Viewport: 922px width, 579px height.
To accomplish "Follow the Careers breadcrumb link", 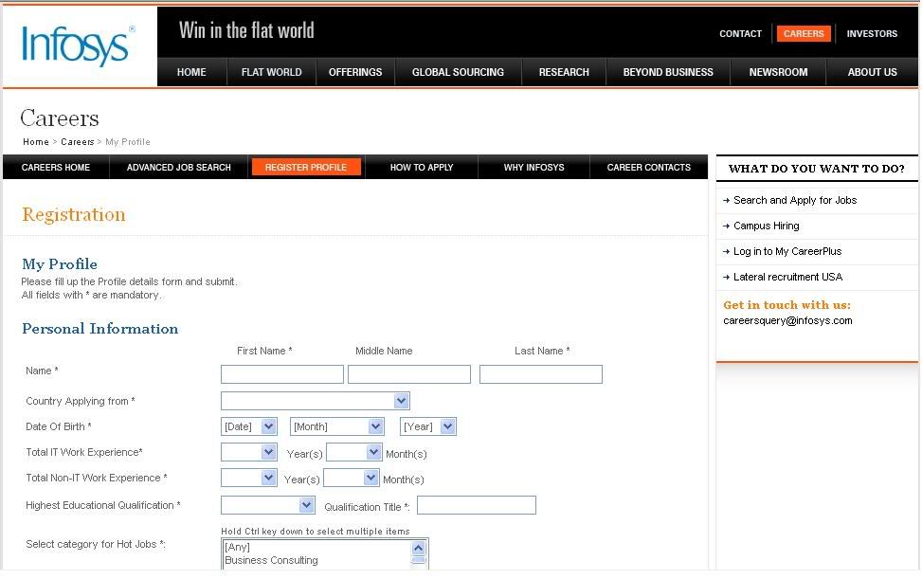I will (x=78, y=142).
